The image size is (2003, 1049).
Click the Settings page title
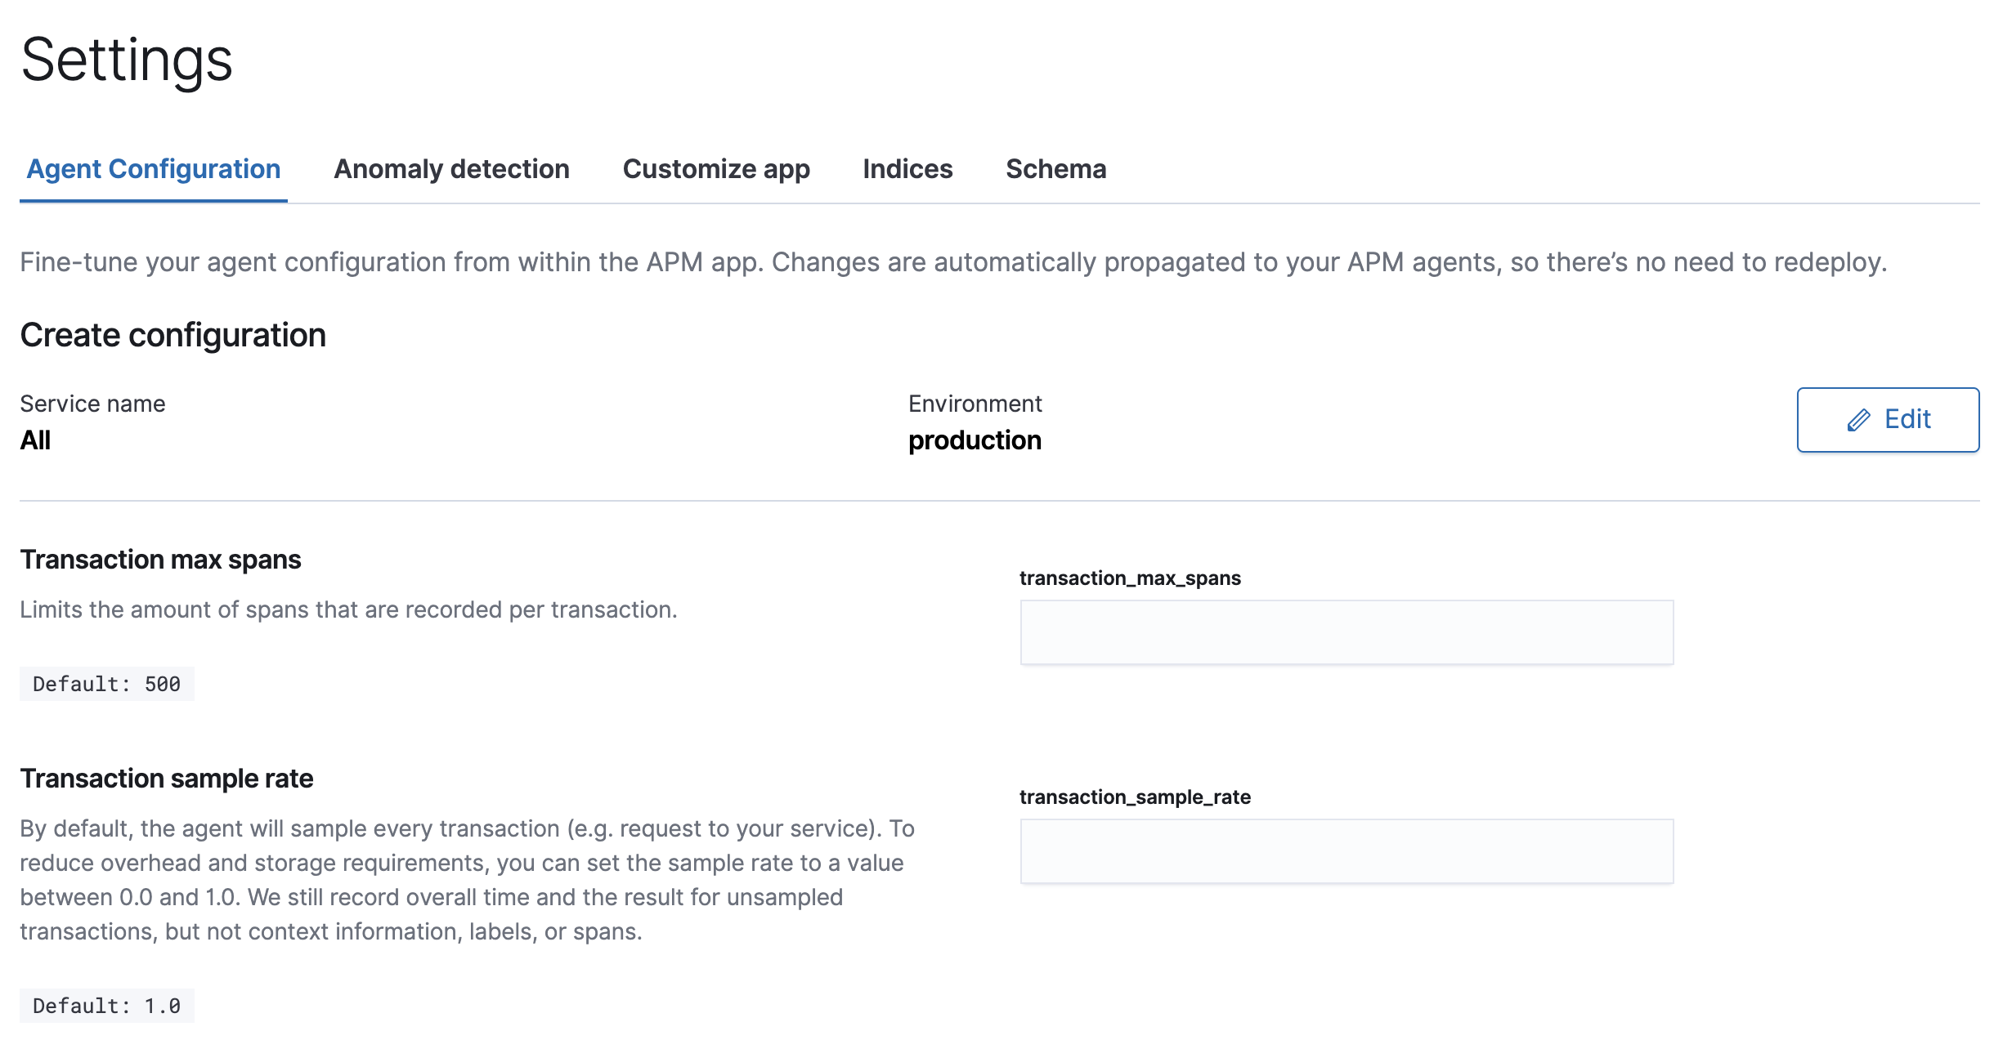tap(125, 61)
